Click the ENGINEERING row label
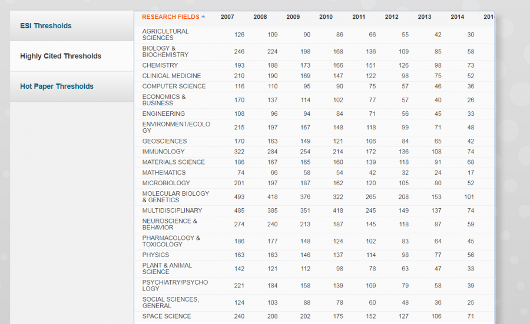This screenshot has width=530, height=324. [164, 113]
